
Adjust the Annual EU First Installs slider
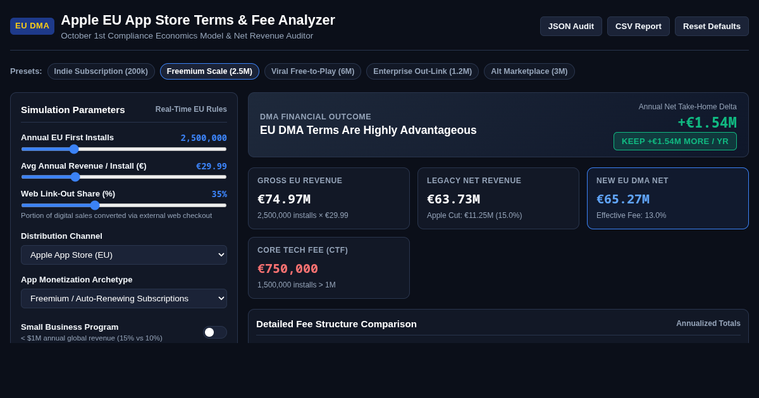click(124, 149)
